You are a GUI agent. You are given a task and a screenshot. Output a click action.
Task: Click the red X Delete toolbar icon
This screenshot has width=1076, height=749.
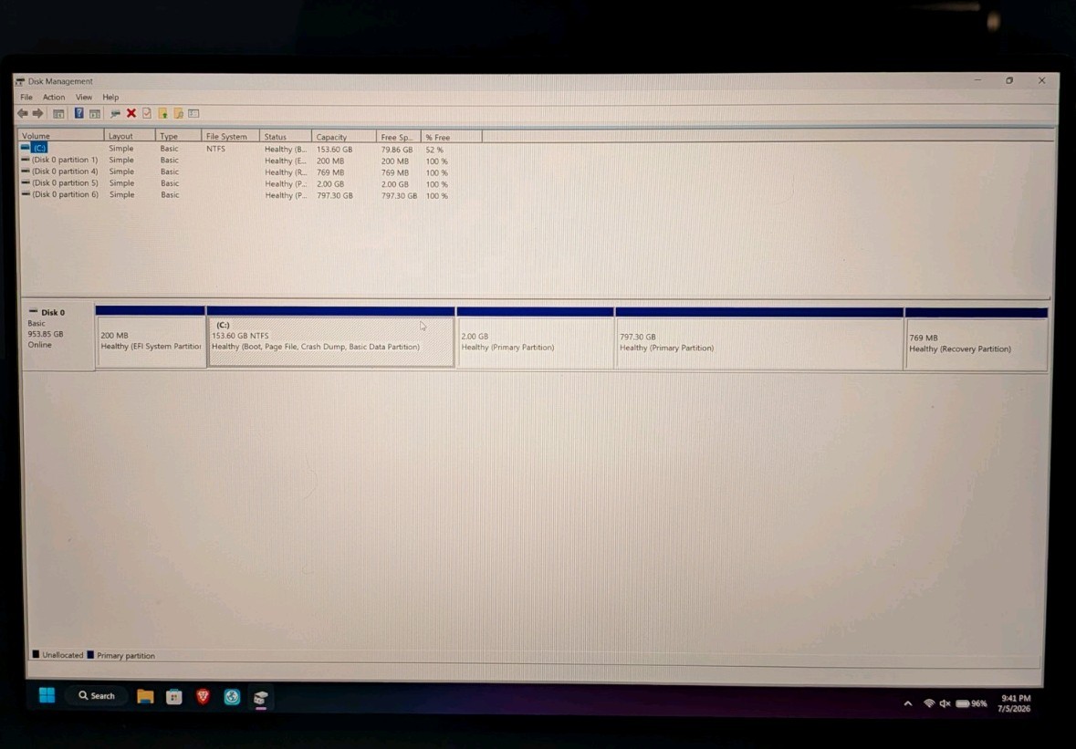coord(131,113)
